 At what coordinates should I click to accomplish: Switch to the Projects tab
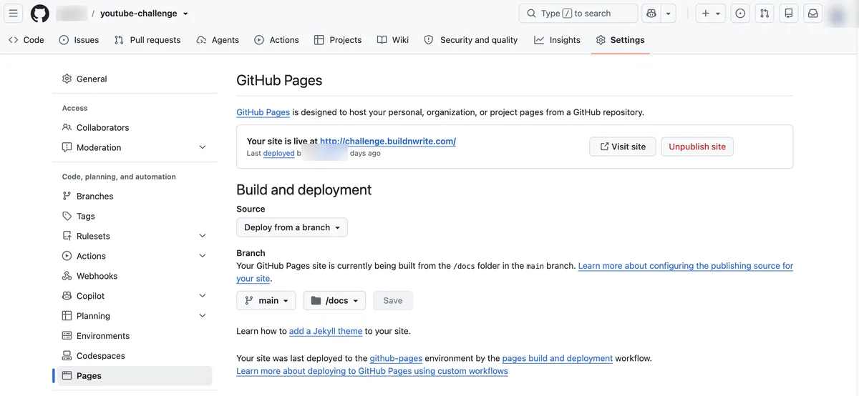tap(338, 40)
